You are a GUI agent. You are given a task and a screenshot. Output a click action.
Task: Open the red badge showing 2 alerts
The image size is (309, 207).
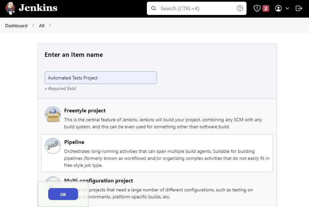pos(265,9)
